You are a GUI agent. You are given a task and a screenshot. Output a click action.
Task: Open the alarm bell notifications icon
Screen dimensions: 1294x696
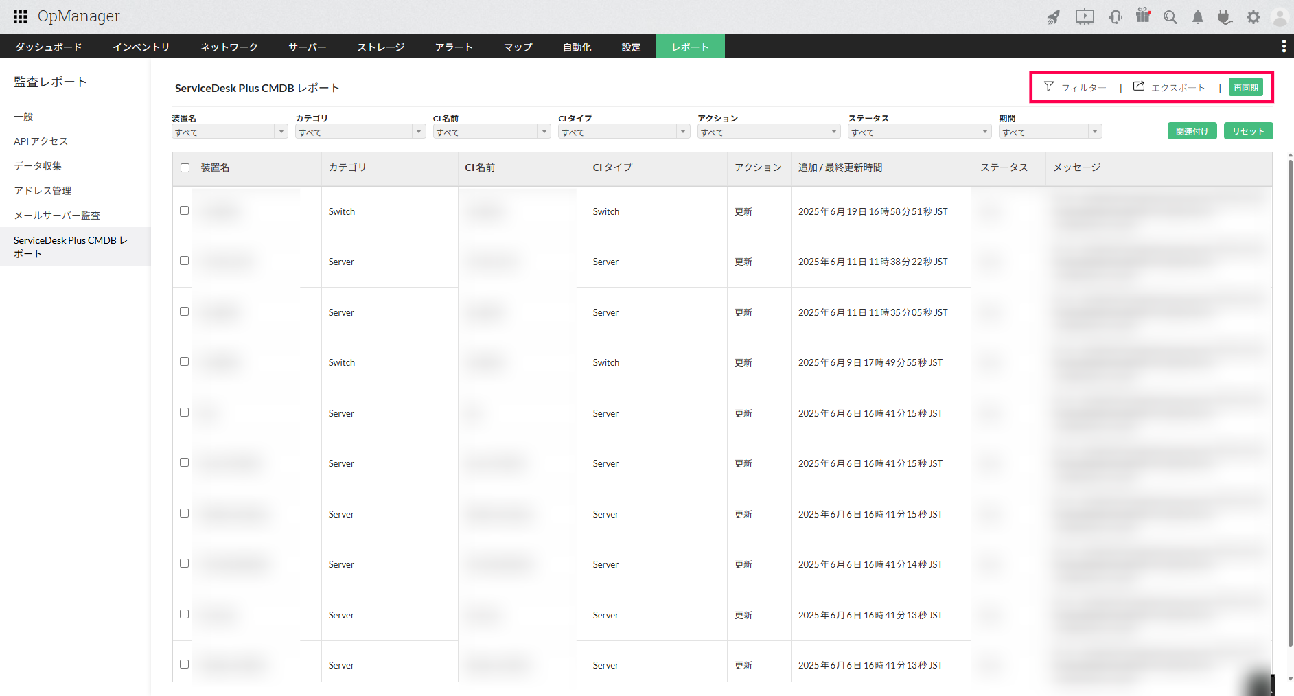pos(1198,17)
